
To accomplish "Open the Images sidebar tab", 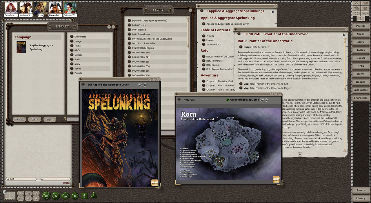I will 360,82.
